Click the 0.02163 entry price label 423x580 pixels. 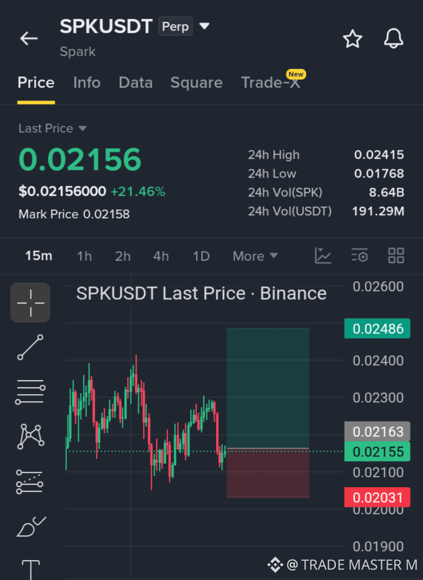[377, 431]
